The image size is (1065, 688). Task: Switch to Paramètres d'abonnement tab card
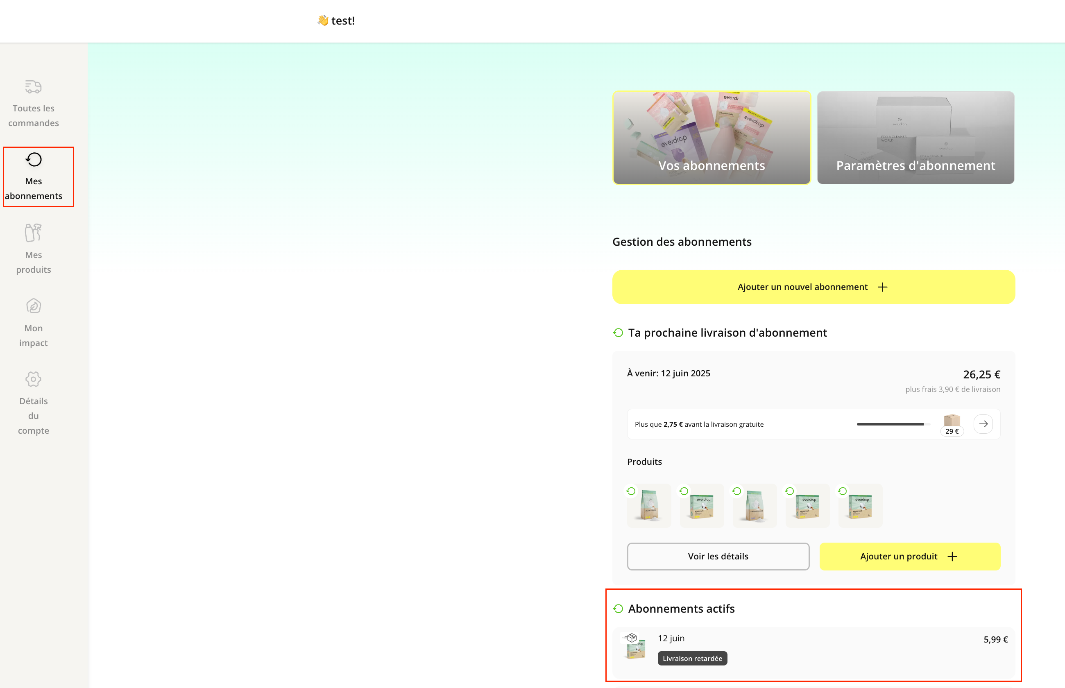(x=915, y=138)
